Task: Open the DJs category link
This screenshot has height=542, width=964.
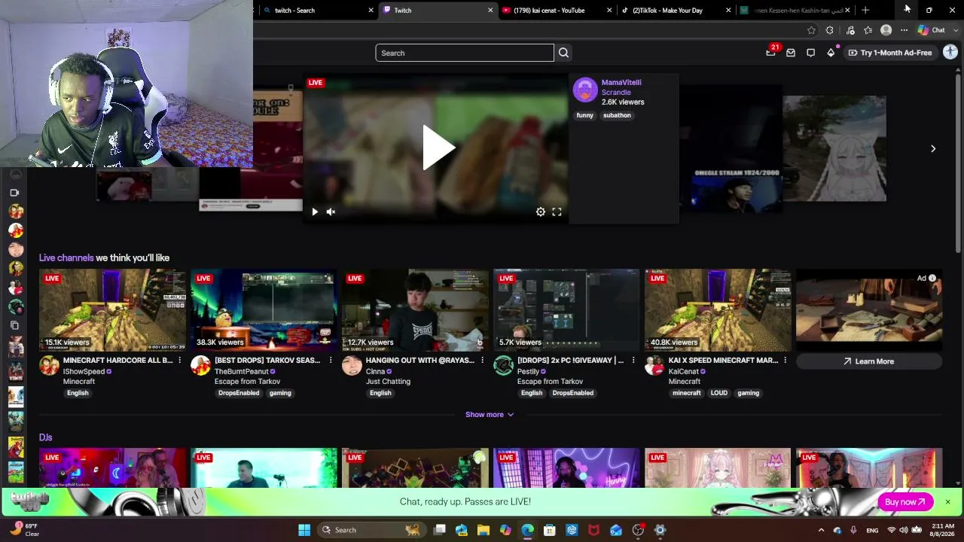Action: tap(46, 437)
